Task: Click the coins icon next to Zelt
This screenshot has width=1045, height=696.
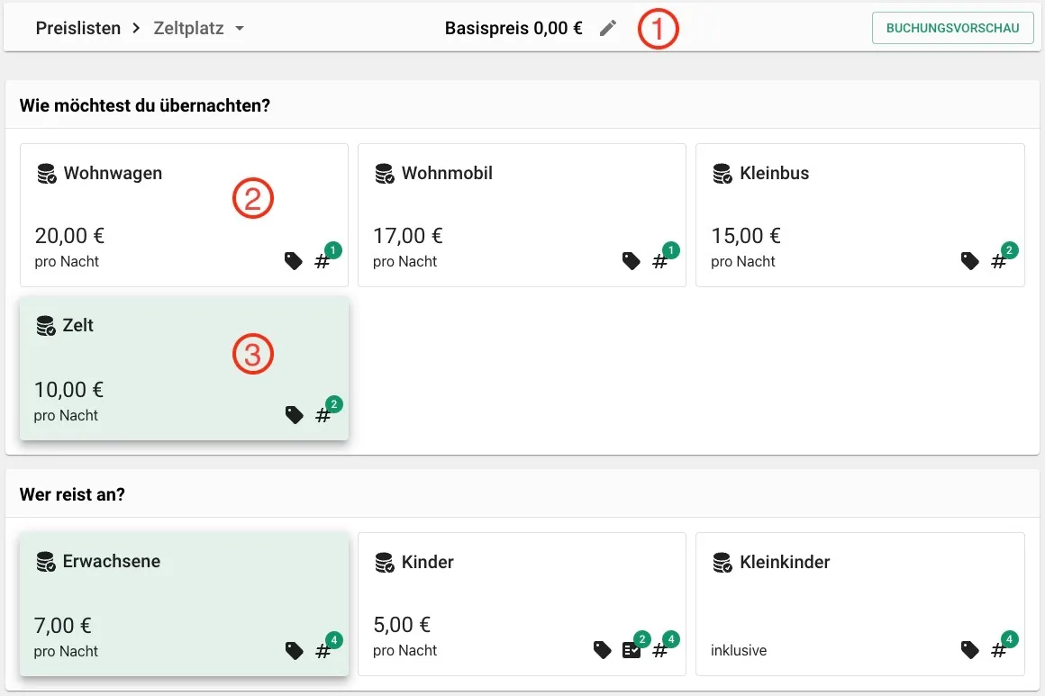Action: [46, 326]
